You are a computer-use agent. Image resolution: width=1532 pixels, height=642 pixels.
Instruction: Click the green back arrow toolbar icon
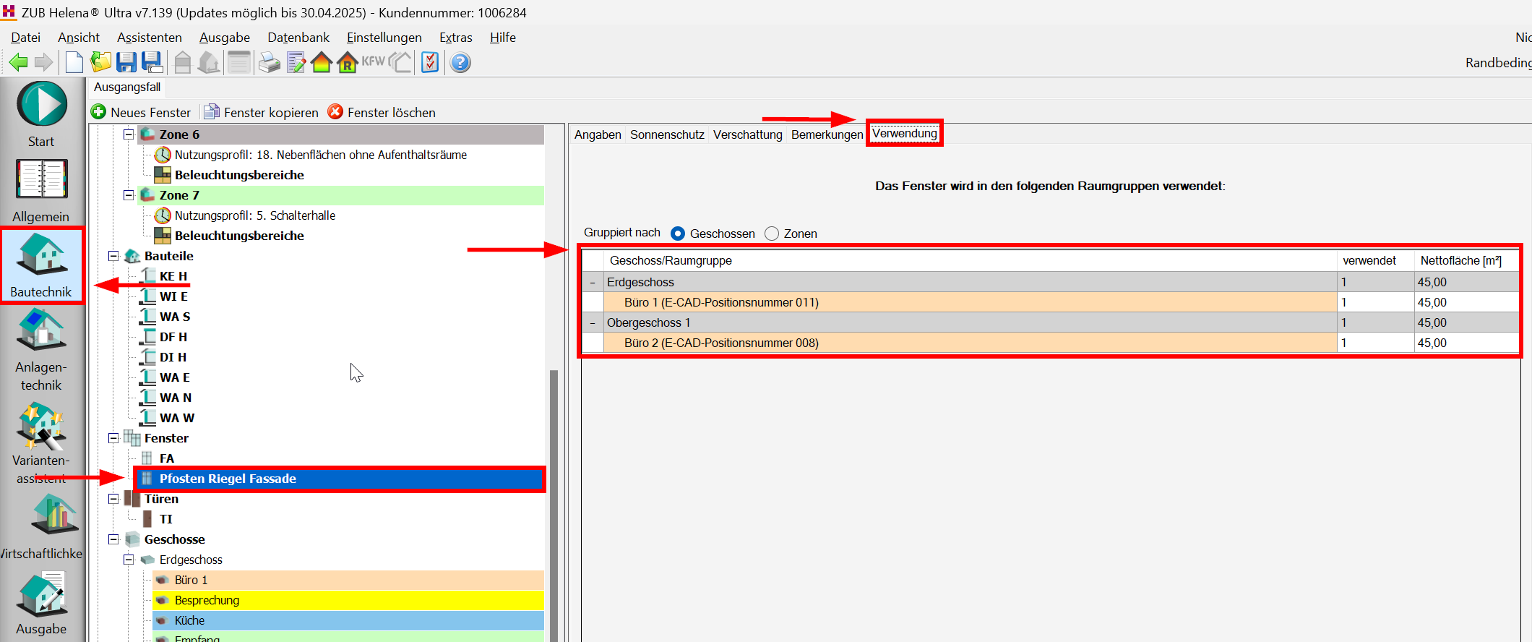[x=18, y=63]
